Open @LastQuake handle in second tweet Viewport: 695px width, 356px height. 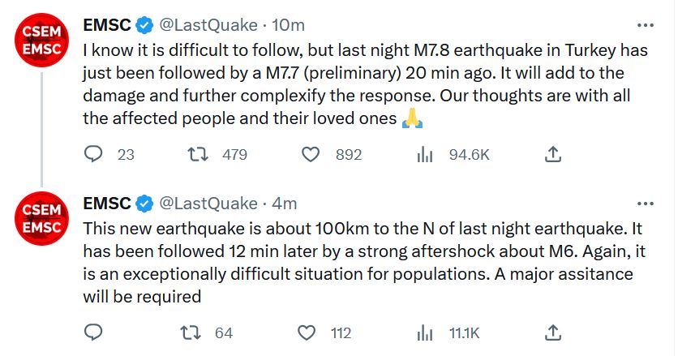[x=208, y=203]
